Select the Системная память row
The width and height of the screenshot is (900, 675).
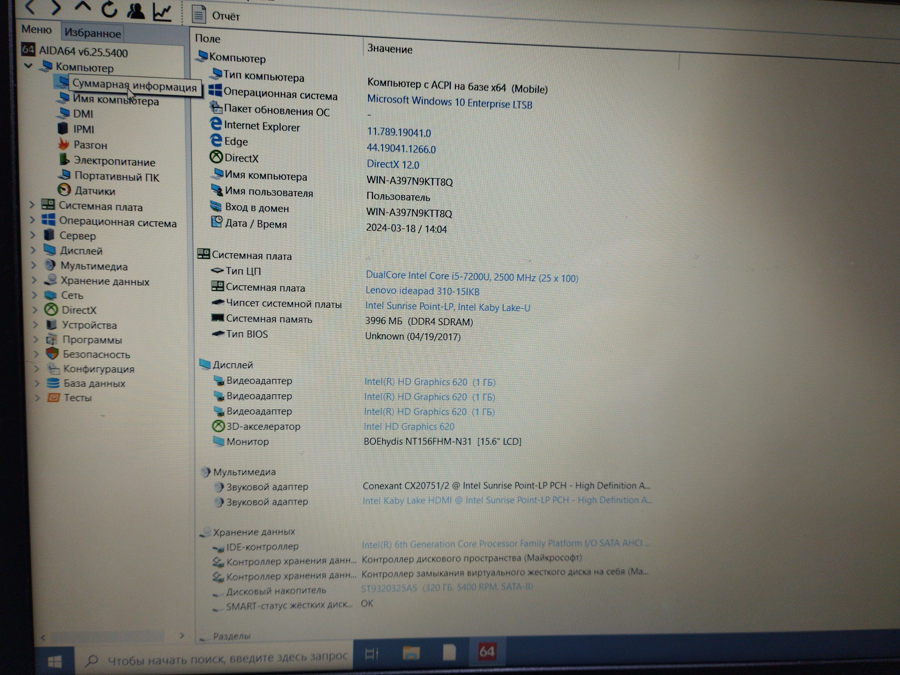tap(342, 320)
